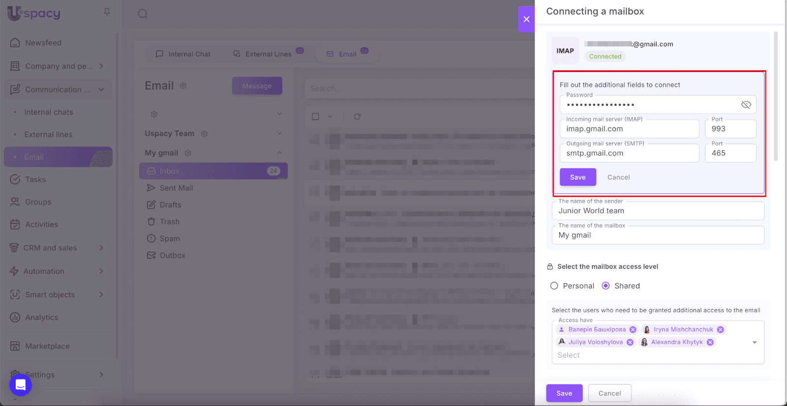Switch to the External Lines tab
Image resolution: width=787 pixels, height=406 pixels.
(x=268, y=54)
